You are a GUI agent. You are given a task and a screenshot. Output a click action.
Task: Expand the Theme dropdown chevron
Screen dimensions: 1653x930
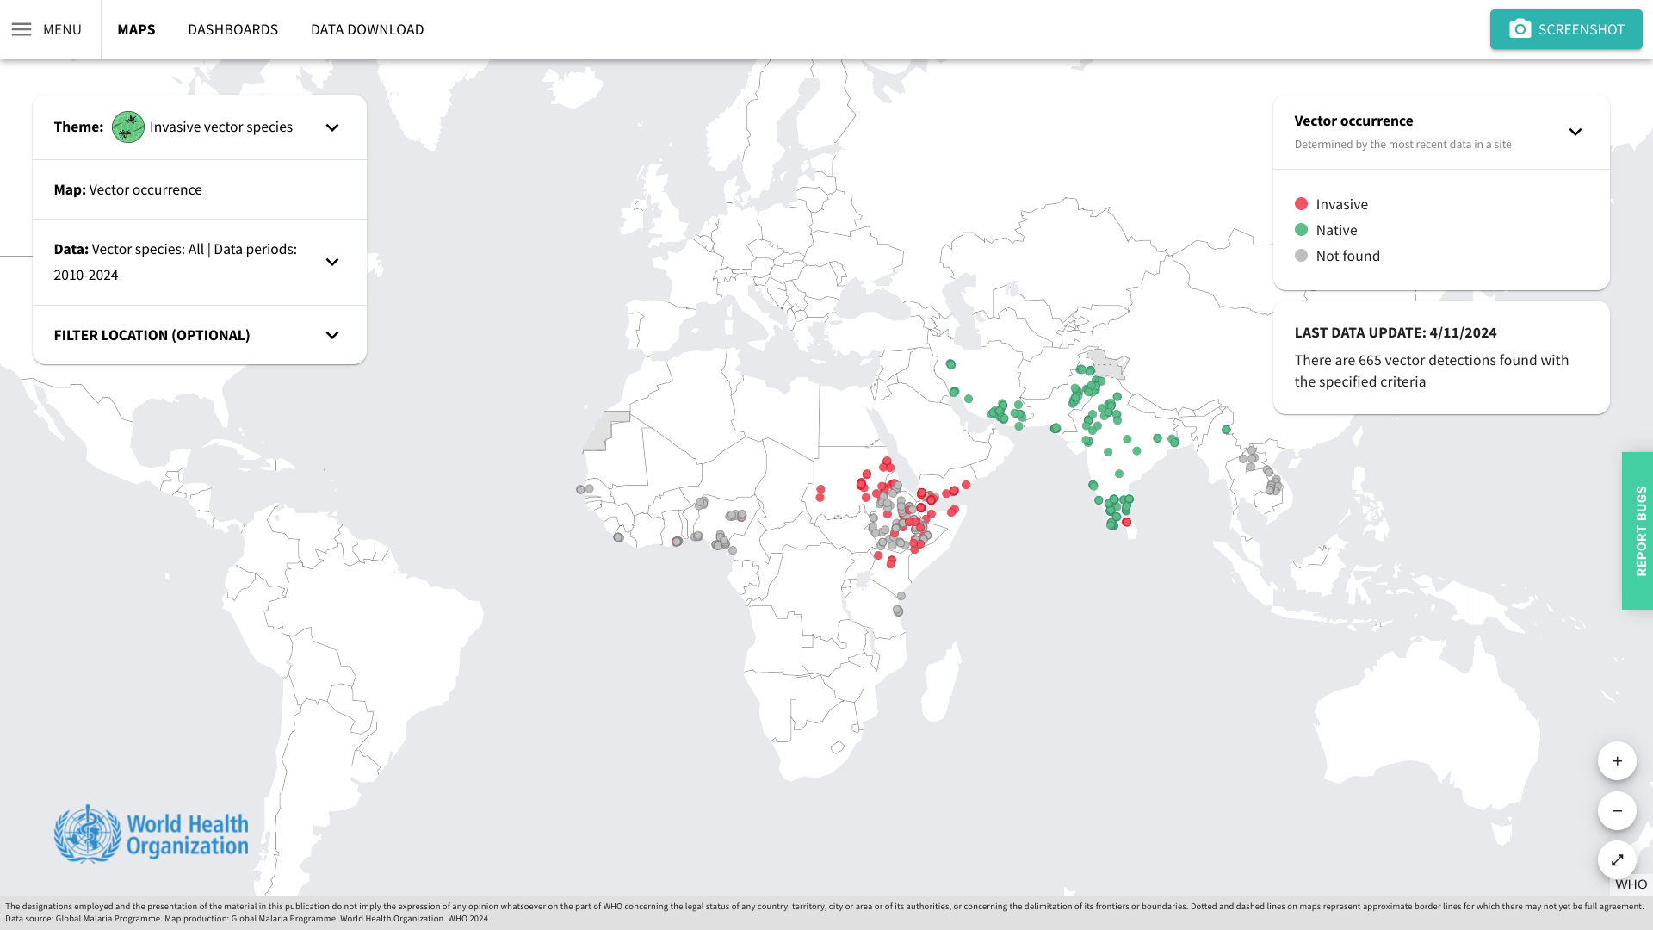[332, 127]
